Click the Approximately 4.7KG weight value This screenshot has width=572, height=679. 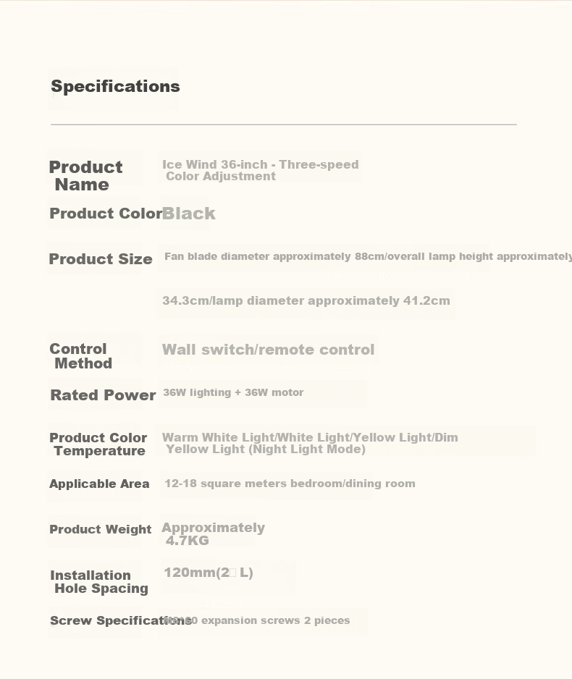click(x=213, y=534)
